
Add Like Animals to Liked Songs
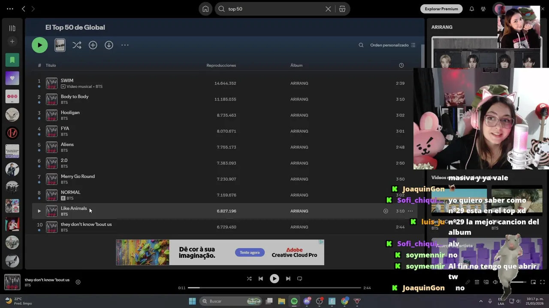click(x=386, y=211)
